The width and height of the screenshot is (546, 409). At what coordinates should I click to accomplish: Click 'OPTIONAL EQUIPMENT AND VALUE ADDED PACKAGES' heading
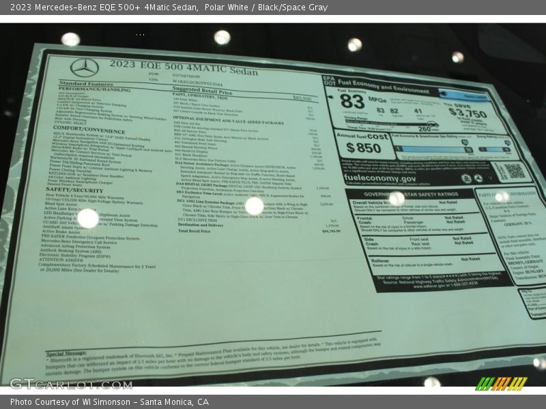[228, 120]
